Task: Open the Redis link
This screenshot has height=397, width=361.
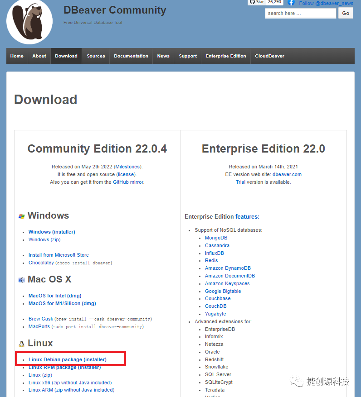Action: tap(211, 260)
